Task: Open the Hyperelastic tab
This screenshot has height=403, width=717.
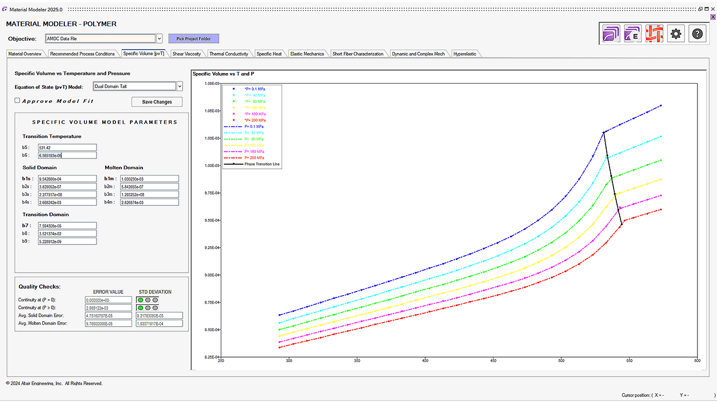Action: point(464,54)
